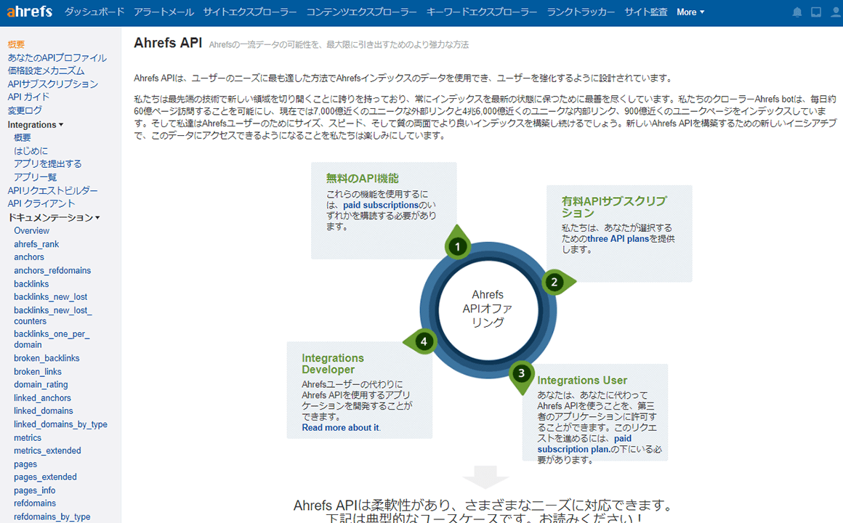Open the 'paid subscriptions' link in box 1
The image size is (843, 523).
tap(380, 206)
